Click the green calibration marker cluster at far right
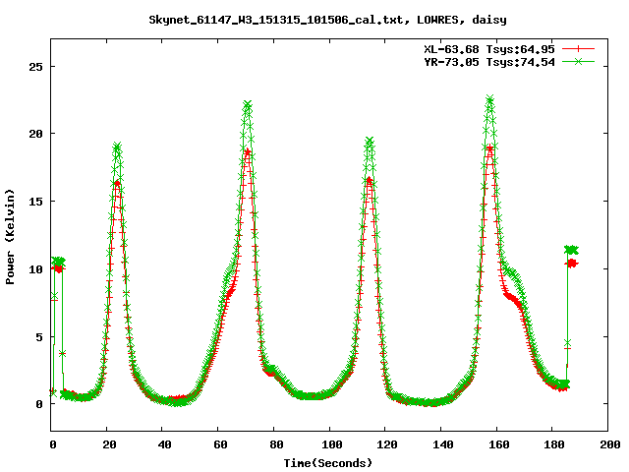This screenshot has height=472, width=629. 571,250
